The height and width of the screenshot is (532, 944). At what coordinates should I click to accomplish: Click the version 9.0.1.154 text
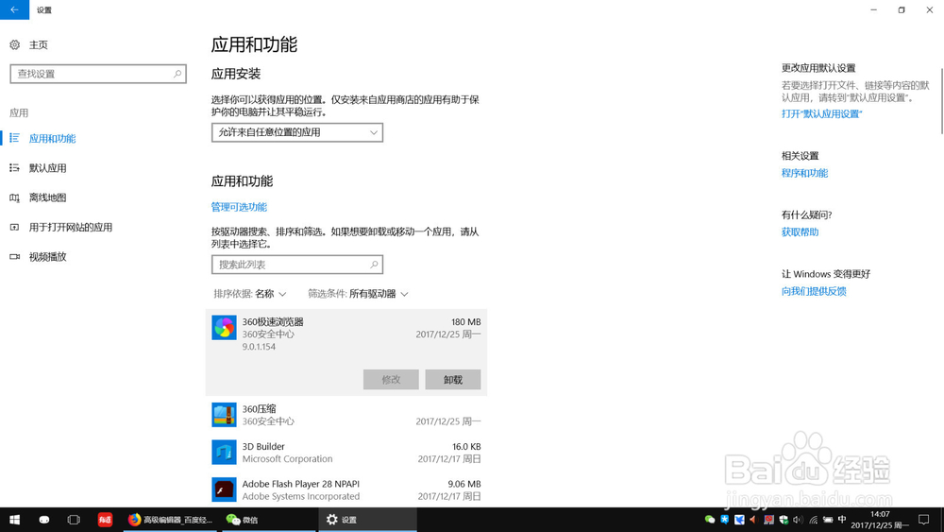pos(259,347)
